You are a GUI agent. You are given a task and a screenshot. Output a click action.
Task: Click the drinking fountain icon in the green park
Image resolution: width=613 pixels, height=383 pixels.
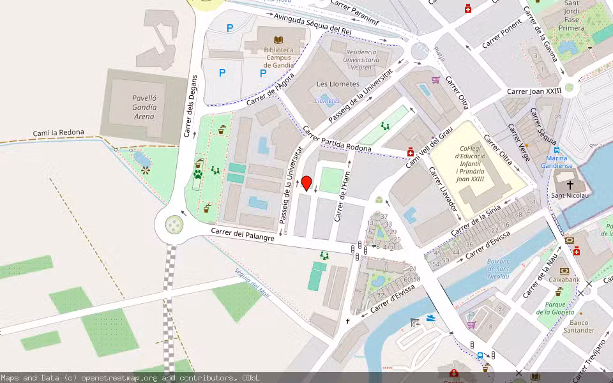coord(221,130)
